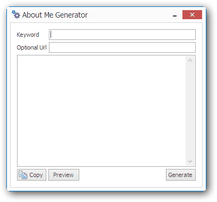Open the Preview of generated text
The height and width of the screenshot is (202, 217).
tap(64, 175)
